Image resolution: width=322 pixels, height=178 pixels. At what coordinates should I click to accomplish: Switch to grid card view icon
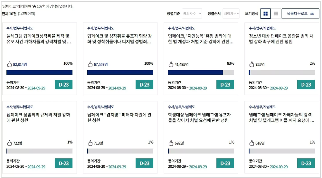tap(265, 14)
